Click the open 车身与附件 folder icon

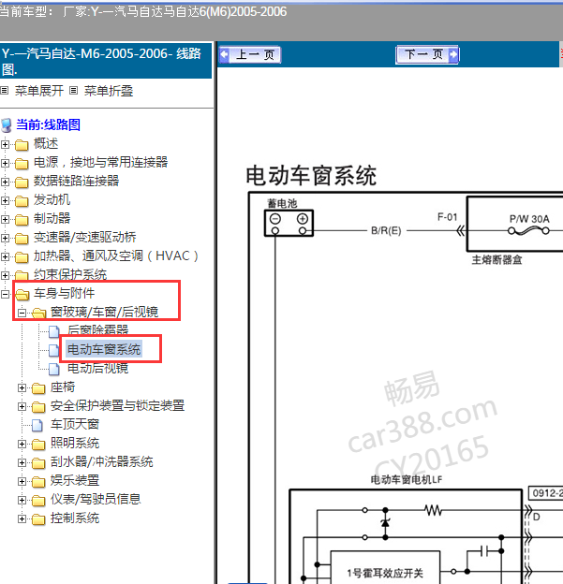click(22, 294)
